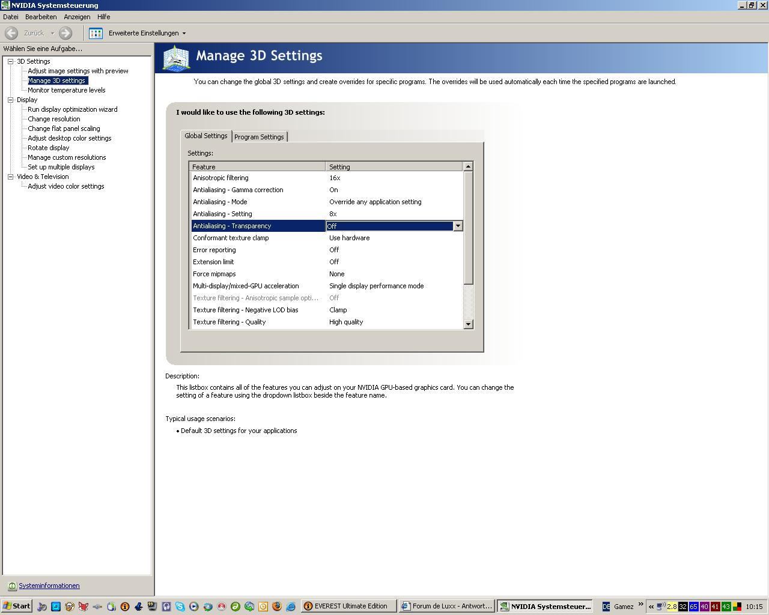Click the settings list scrollbar thumb

469,228
